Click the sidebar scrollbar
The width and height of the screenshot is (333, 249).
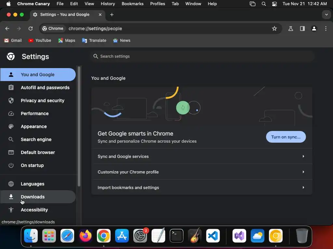79,126
